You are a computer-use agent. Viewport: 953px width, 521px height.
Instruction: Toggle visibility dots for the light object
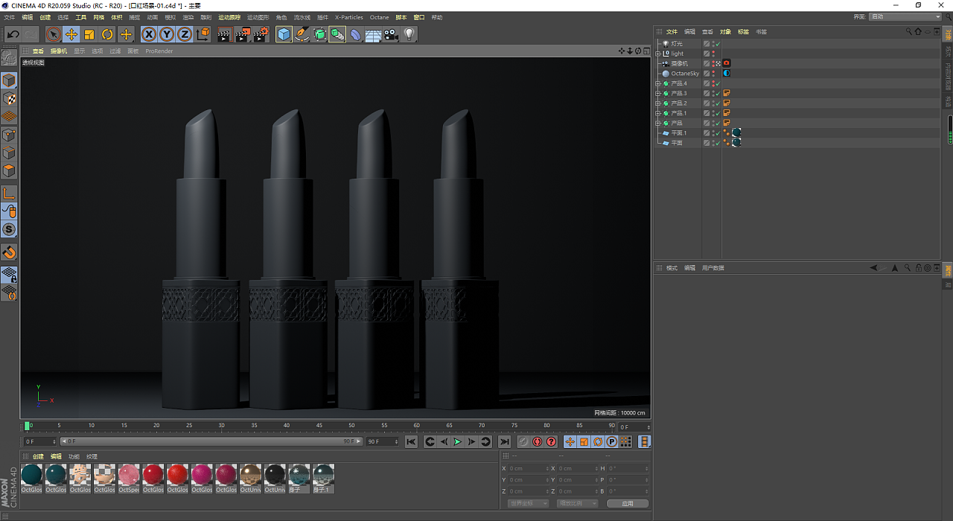pos(713,54)
